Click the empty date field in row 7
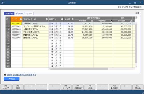 [x=56, y=41]
